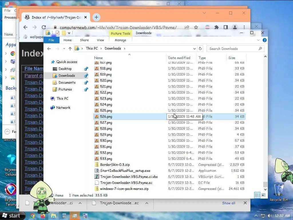This screenshot has width=293, height=220.
Task: Close the Index of Trojan-Downloader tab
Action: tap(86, 17)
